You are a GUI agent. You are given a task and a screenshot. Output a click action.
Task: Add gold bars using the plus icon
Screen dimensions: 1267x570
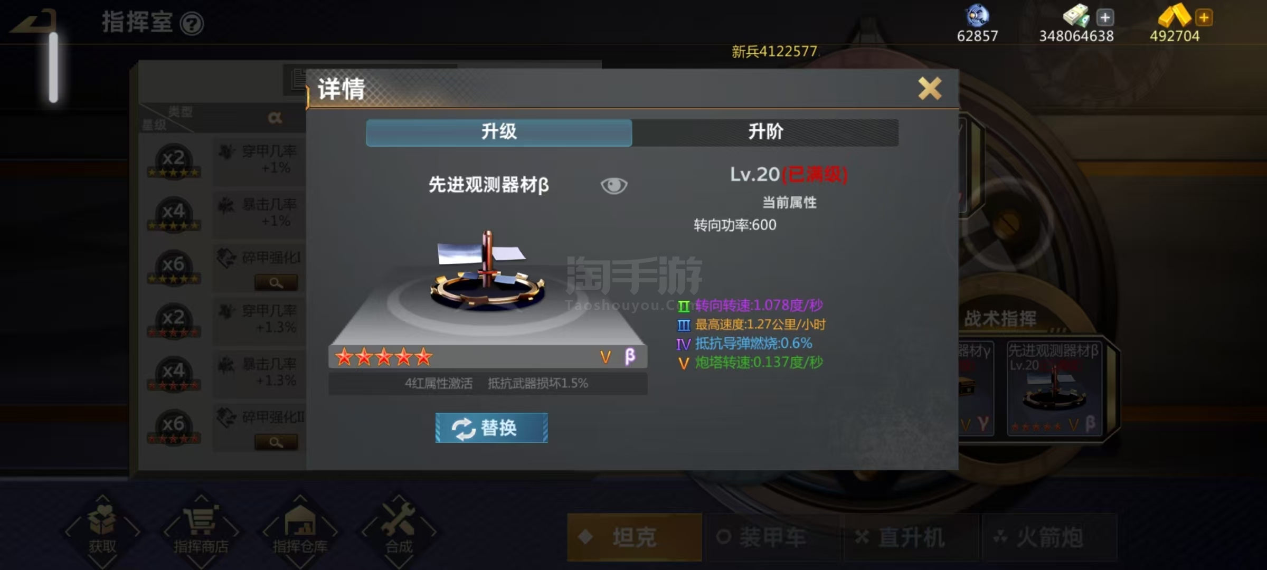(1204, 17)
